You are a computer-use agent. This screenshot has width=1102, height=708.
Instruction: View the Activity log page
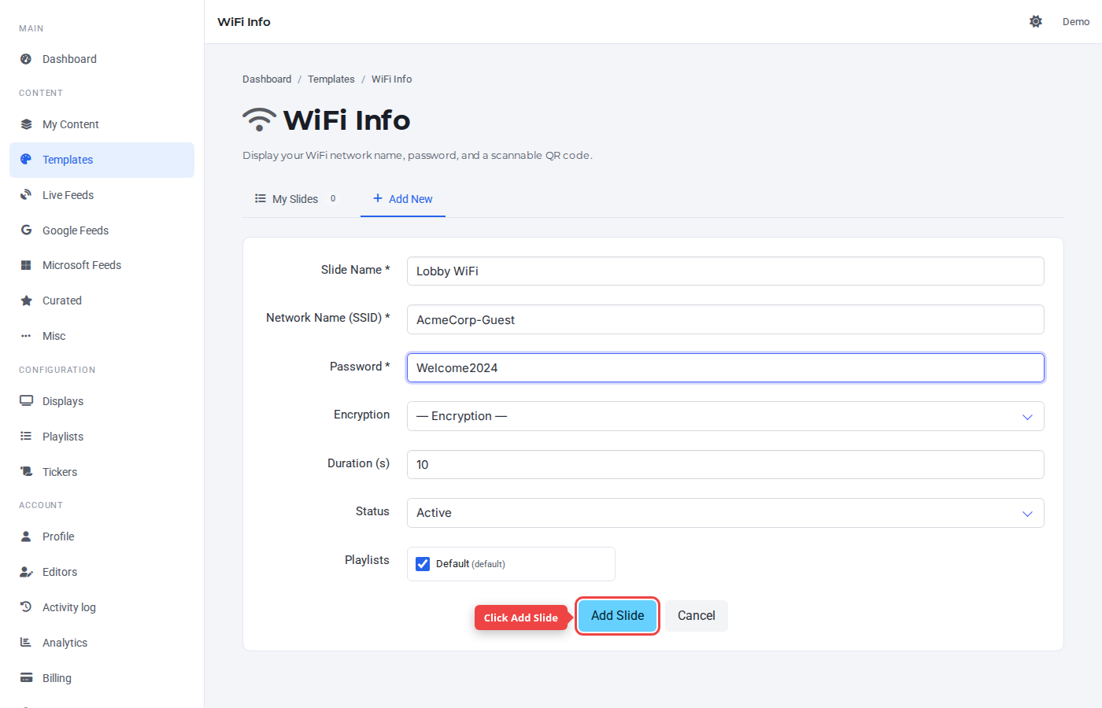tap(102, 607)
